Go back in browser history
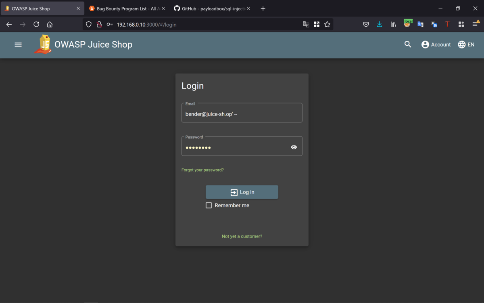The image size is (484, 303). (x=9, y=24)
